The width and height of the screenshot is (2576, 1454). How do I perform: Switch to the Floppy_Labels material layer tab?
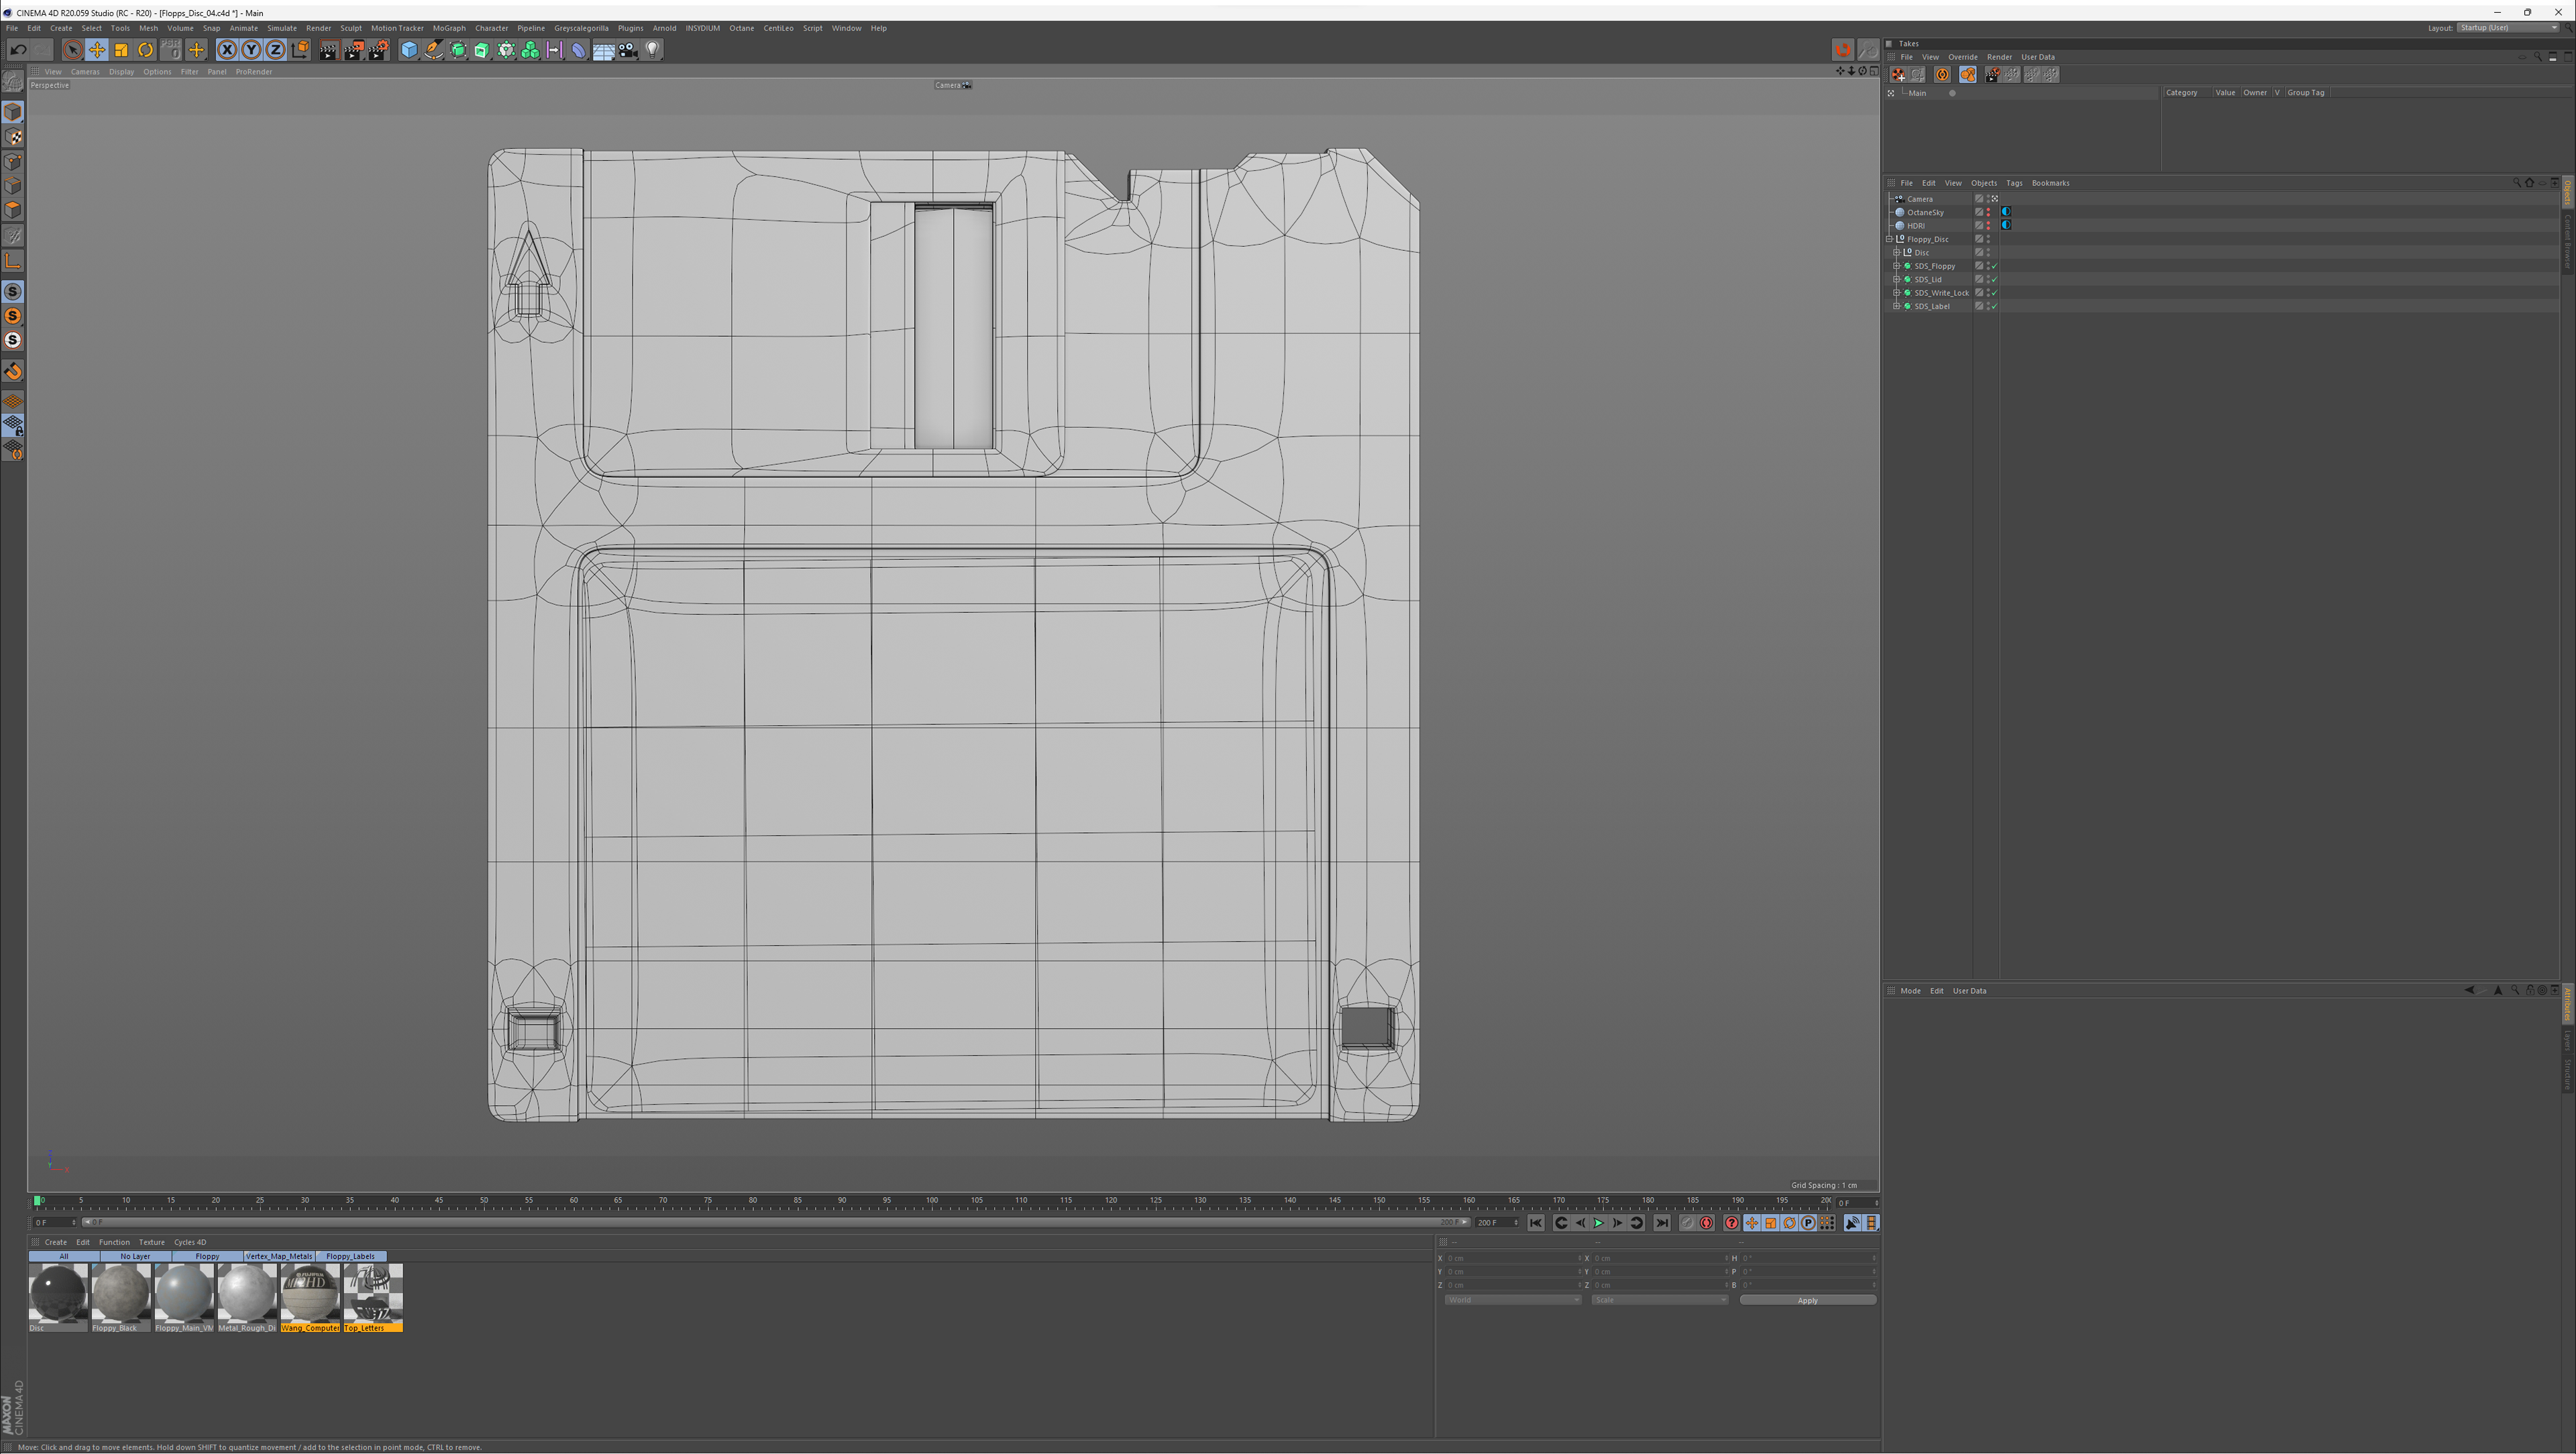click(350, 1256)
